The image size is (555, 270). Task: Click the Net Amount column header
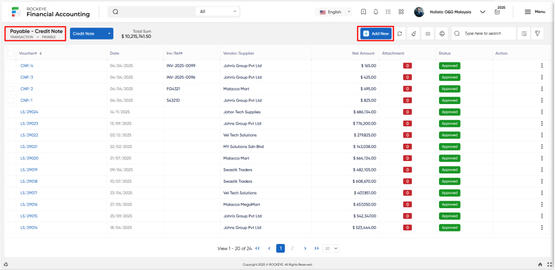point(363,54)
